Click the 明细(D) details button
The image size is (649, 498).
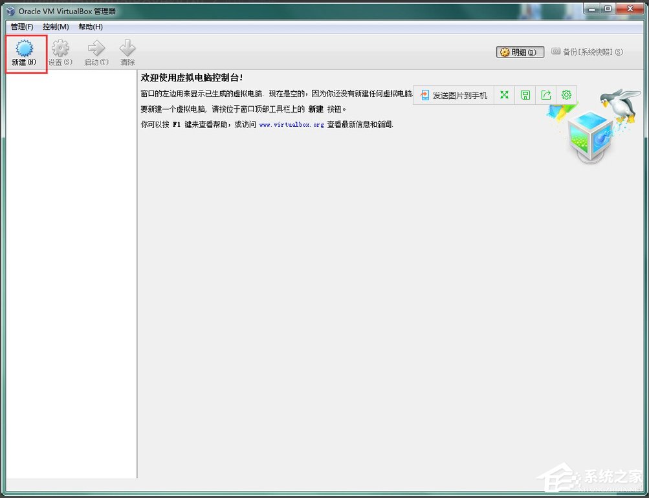[x=520, y=52]
